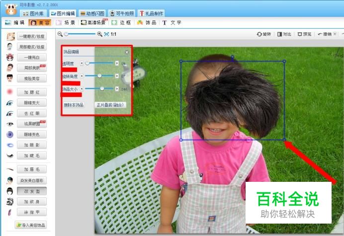344x236 pixels.
Task: Set zoom to 1:1 actual size
Action: tap(113, 34)
